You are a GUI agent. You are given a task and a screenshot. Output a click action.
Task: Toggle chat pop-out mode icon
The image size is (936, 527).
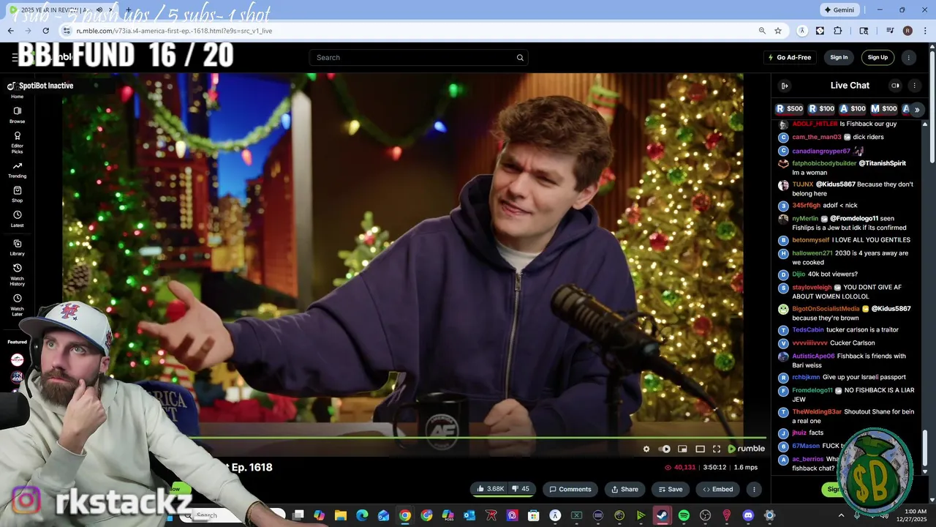[x=895, y=86]
